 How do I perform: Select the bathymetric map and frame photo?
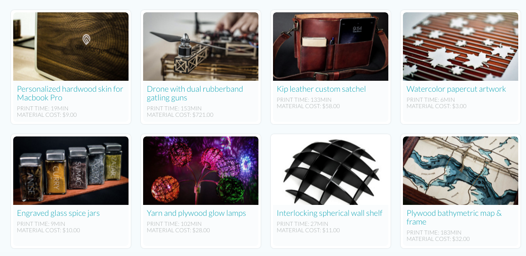460,171
